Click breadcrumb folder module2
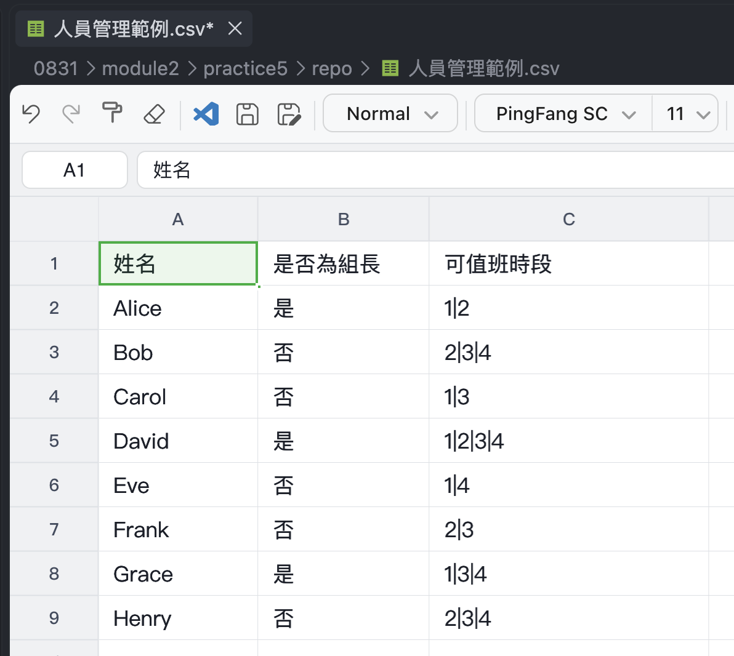Screen dimensions: 734x656 pos(140,69)
